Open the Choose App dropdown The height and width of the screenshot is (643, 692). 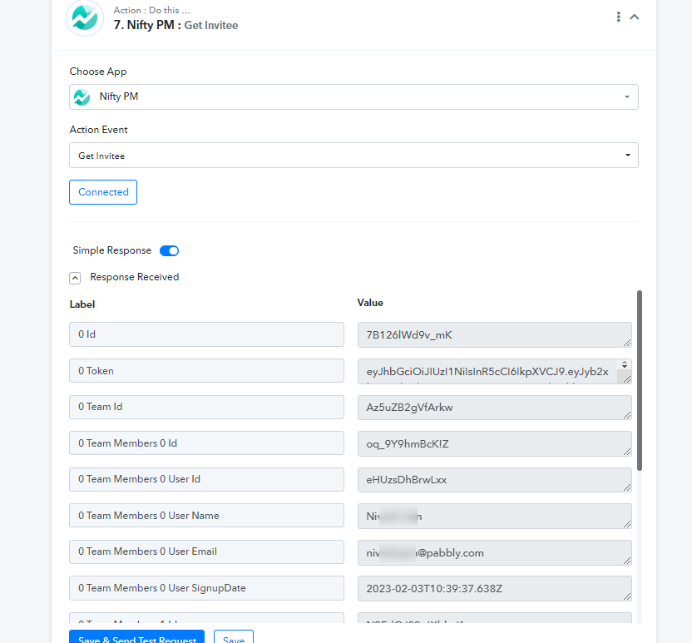[x=353, y=96]
